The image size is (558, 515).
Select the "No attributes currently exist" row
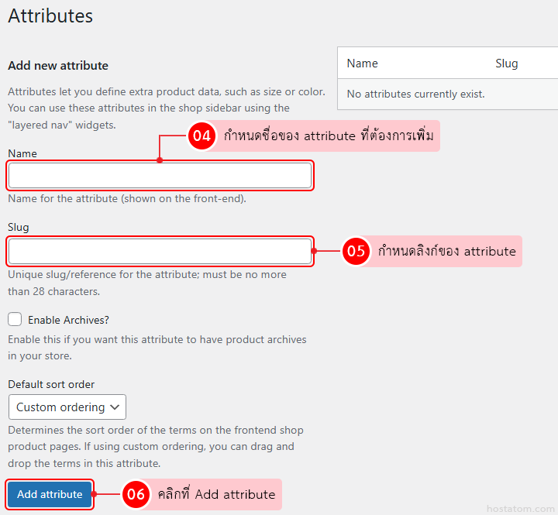[x=415, y=94]
